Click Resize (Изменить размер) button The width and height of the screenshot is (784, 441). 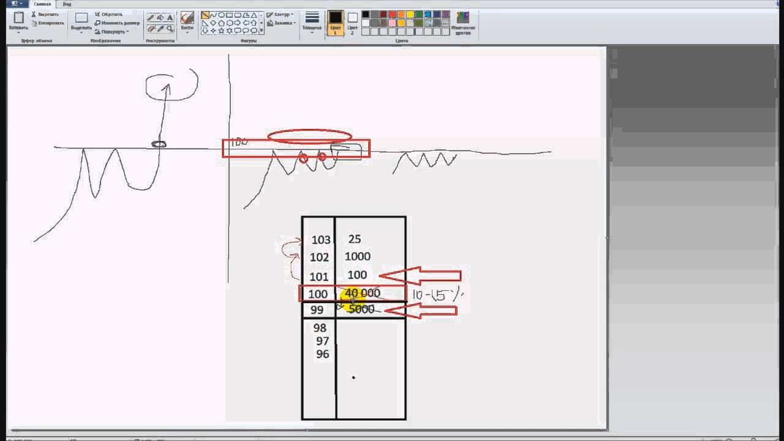click(x=117, y=23)
